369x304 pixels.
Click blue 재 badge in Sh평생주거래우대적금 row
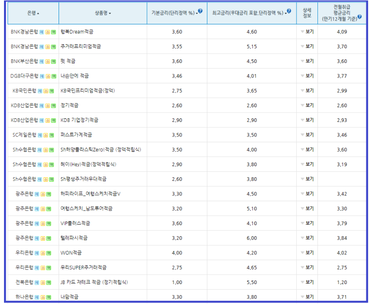40,180
